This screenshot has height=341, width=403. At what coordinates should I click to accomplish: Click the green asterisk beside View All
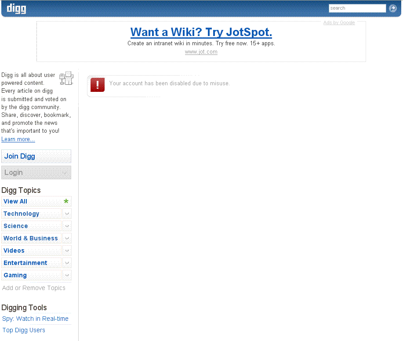tap(66, 201)
